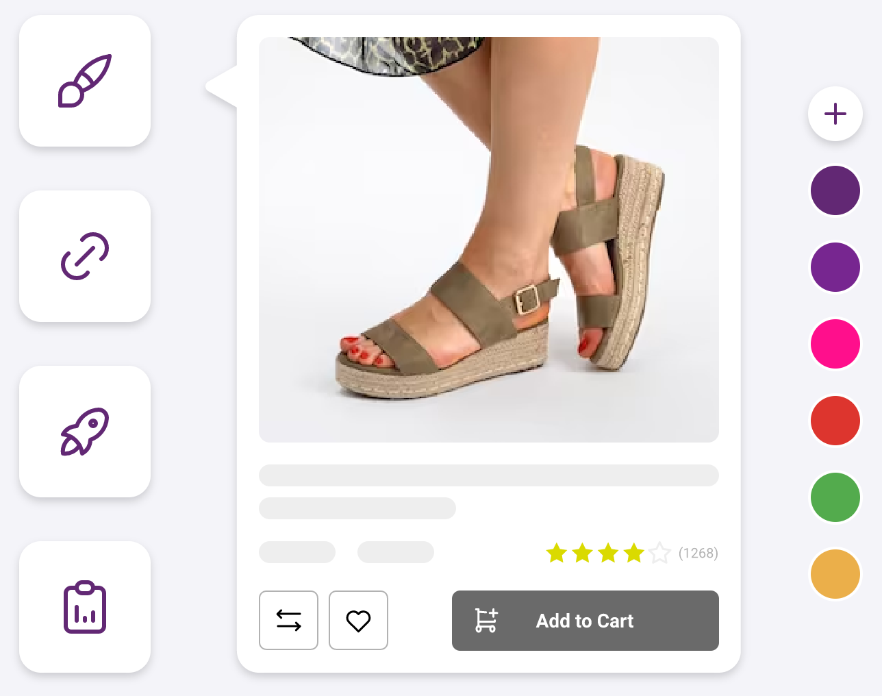
Task: Click the empty fifth rating star
Action: coord(659,553)
